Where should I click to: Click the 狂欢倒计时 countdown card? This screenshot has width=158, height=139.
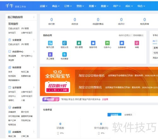[58, 87]
